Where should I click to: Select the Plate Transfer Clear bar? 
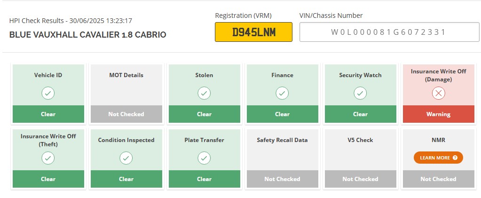(x=204, y=179)
